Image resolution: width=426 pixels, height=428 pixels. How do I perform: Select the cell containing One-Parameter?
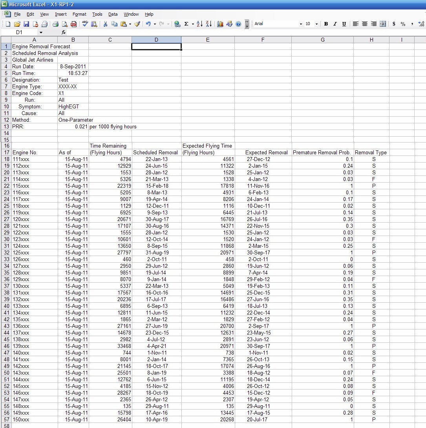point(75,120)
